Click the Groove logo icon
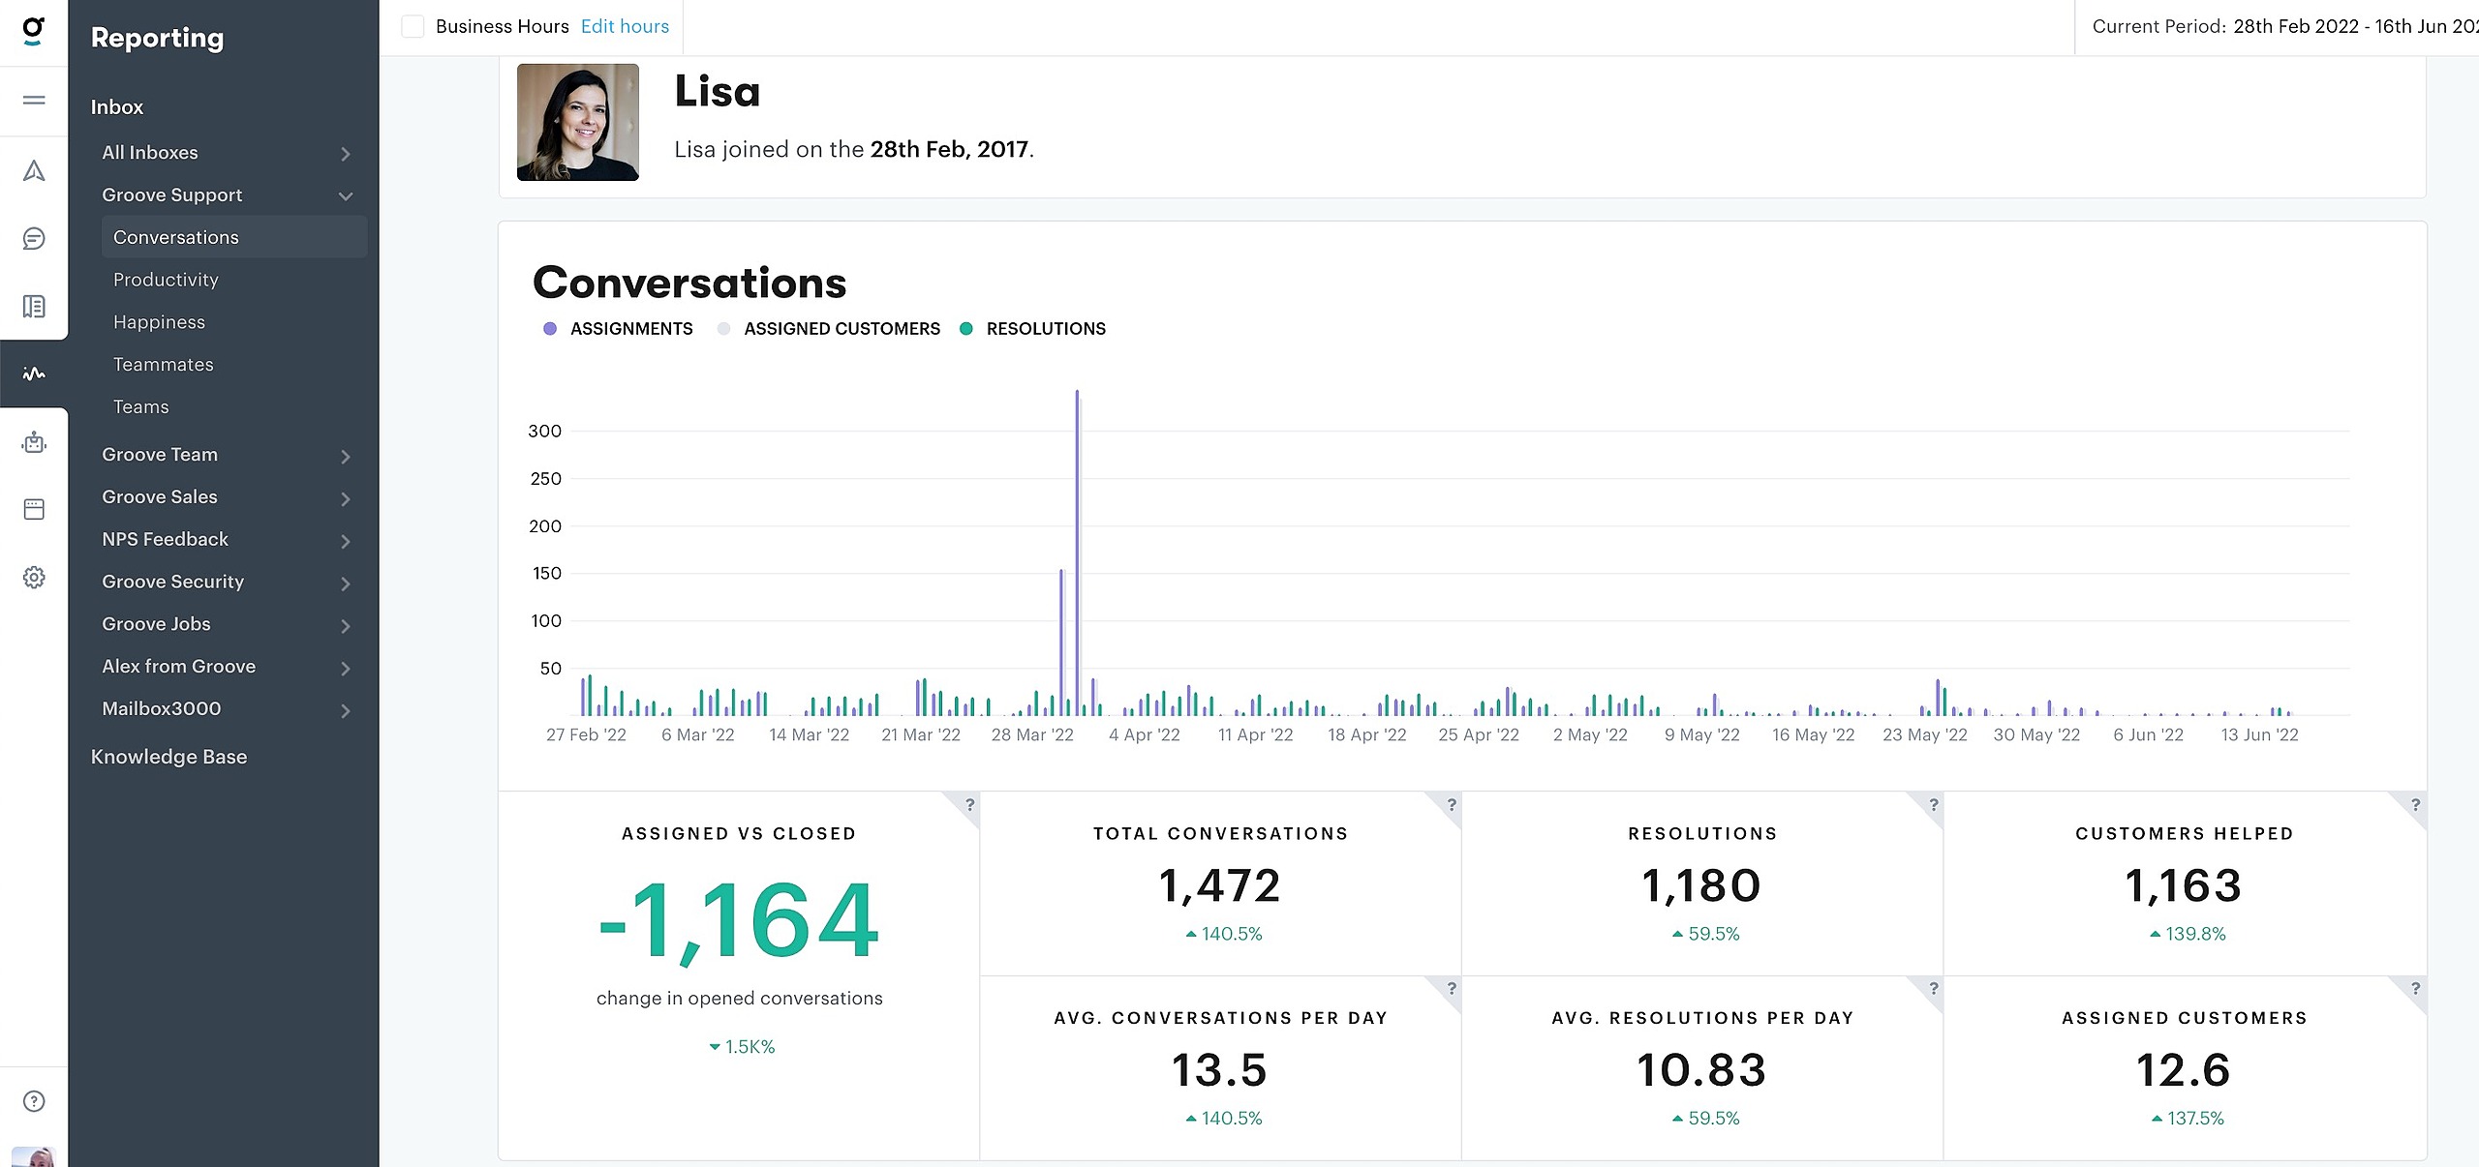2479x1167 pixels. pos(34,31)
